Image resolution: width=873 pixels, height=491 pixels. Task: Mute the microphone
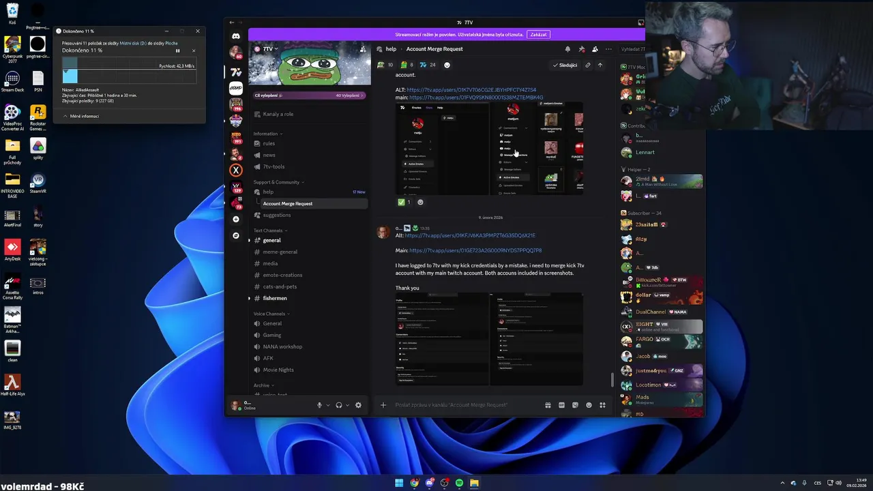(x=319, y=405)
